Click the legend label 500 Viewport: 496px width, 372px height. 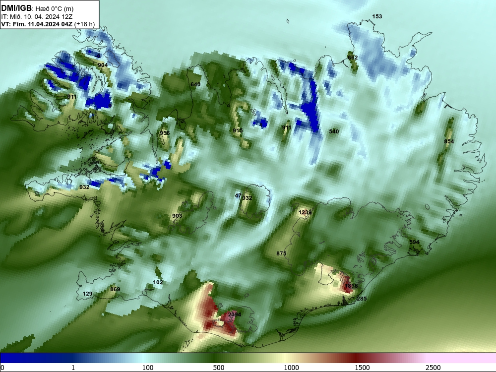pyautogui.click(x=219, y=368)
